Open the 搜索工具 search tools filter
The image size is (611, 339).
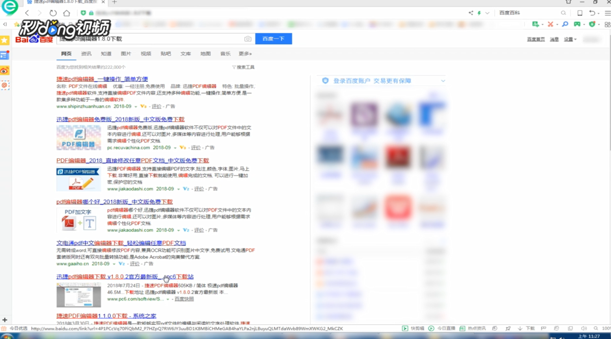(243, 67)
